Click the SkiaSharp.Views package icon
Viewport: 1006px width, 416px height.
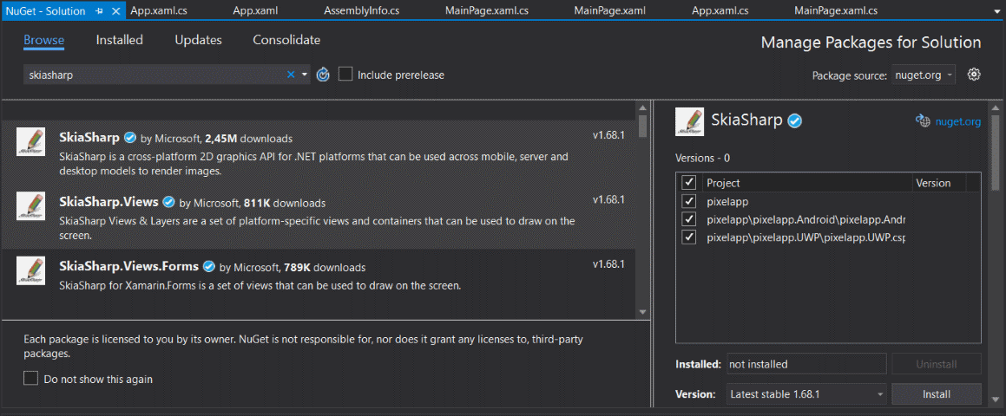coord(30,206)
